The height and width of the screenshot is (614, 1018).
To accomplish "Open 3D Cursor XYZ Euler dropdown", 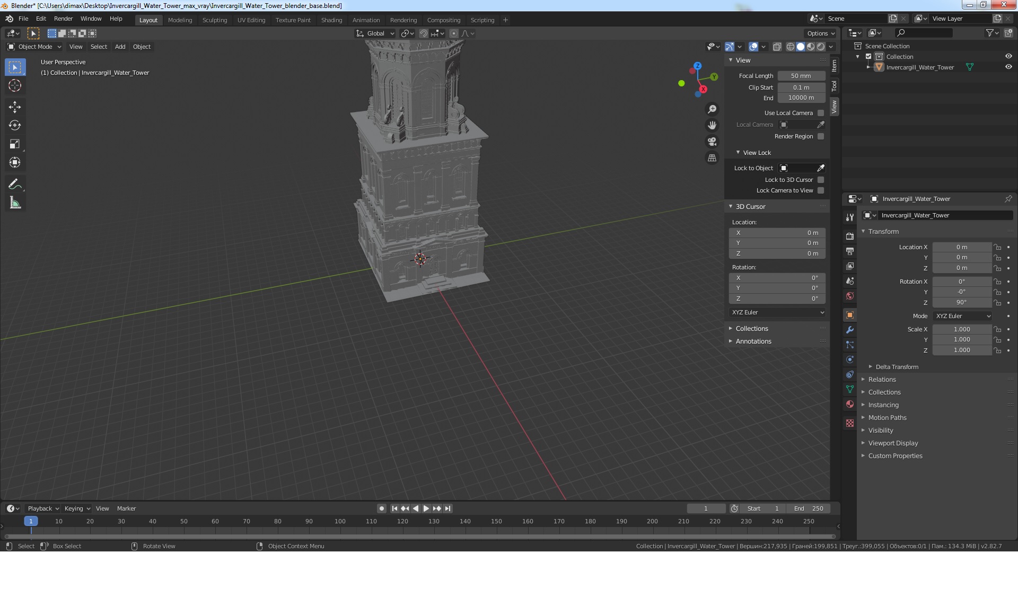I will pyautogui.click(x=777, y=312).
